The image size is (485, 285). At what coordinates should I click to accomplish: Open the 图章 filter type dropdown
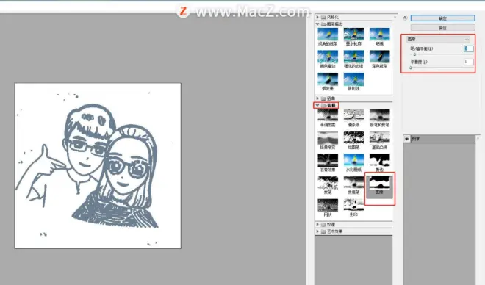point(438,39)
